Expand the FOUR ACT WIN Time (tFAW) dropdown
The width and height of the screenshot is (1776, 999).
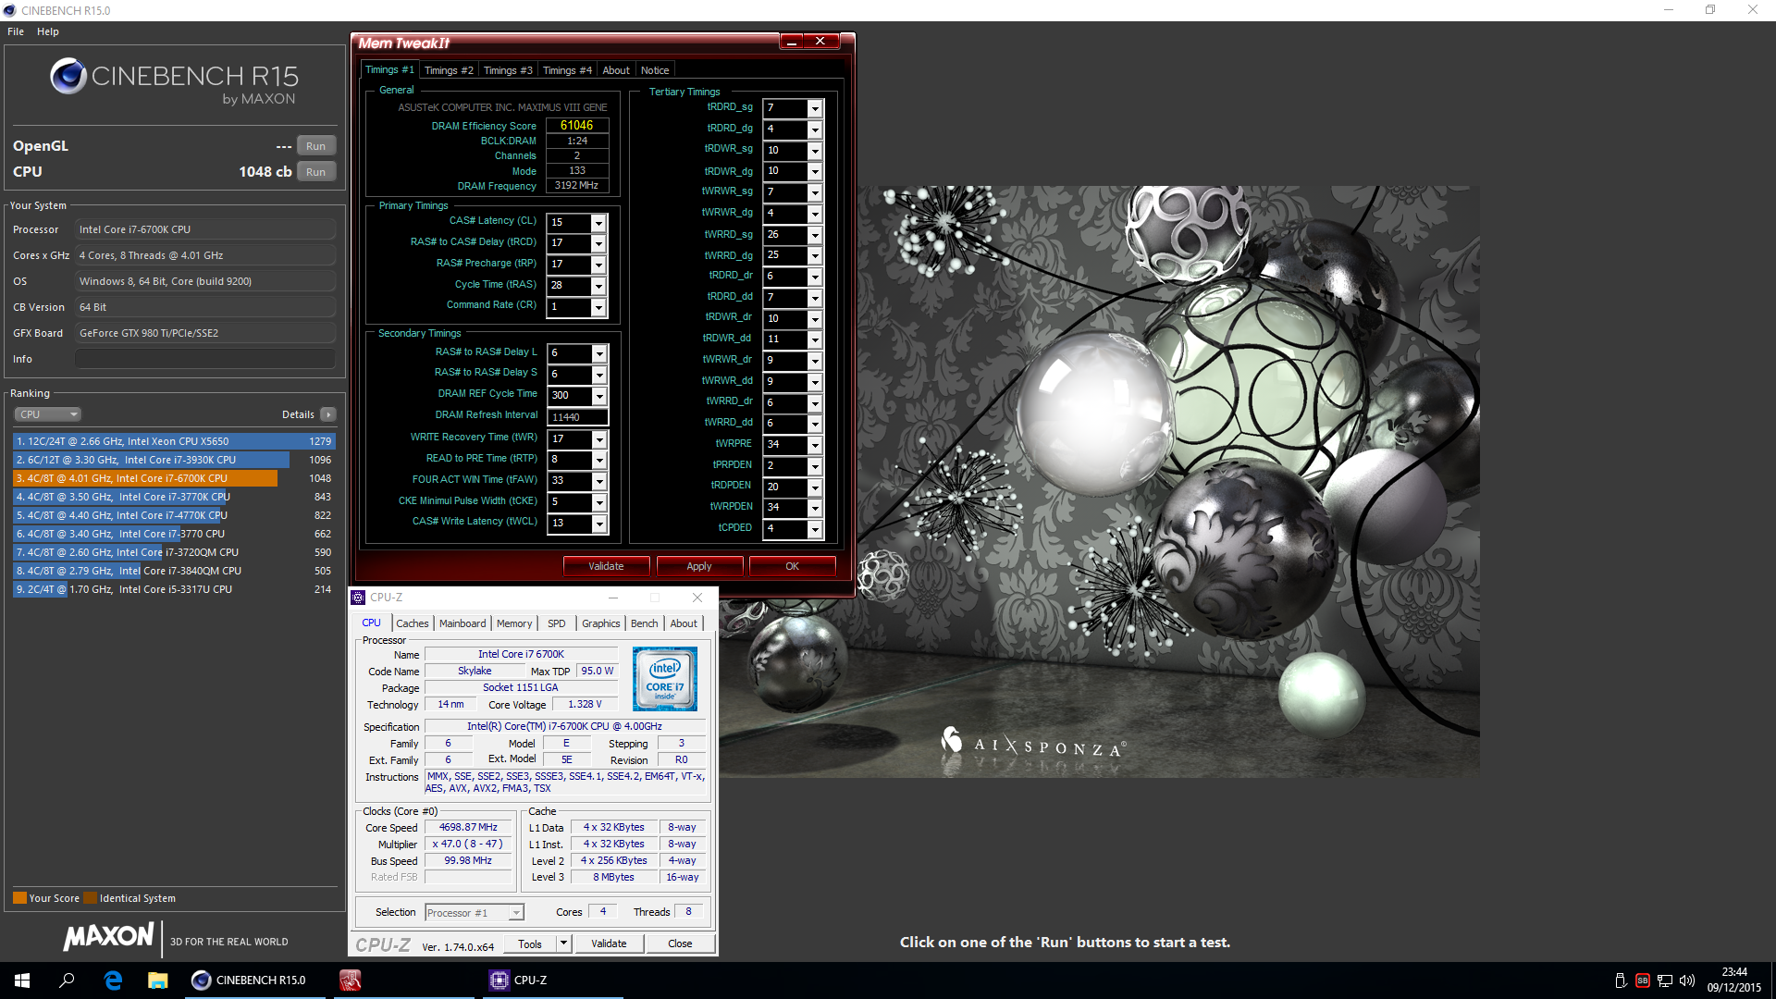click(599, 481)
